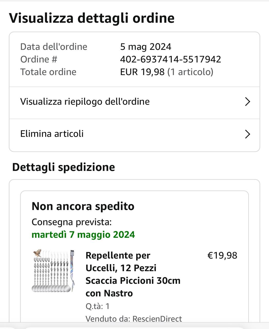Tap the Elimina articoli label
Viewport: 269px width, 329px height.
coord(52,134)
